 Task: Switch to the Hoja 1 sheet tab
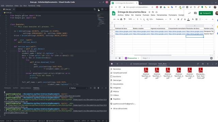click(x=145, y=58)
